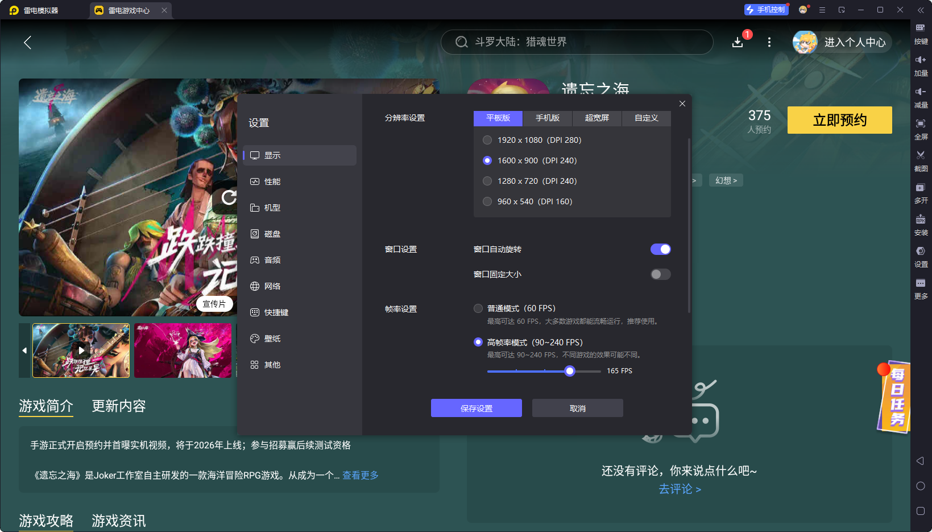Open the three-dot more menu in the header
932x532 pixels.
tap(769, 42)
